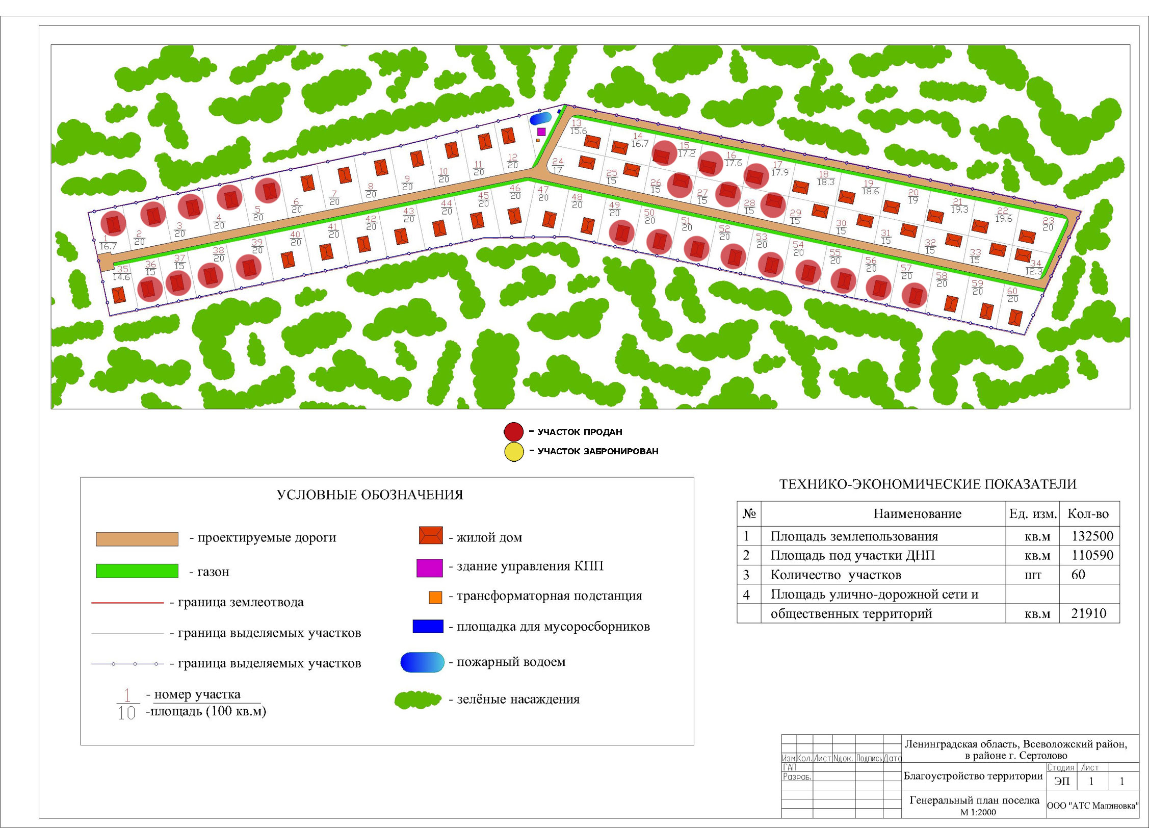Click the 'Площадь землепользования' table row
The width and height of the screenshot is (1149, 828).
[928, 536]
